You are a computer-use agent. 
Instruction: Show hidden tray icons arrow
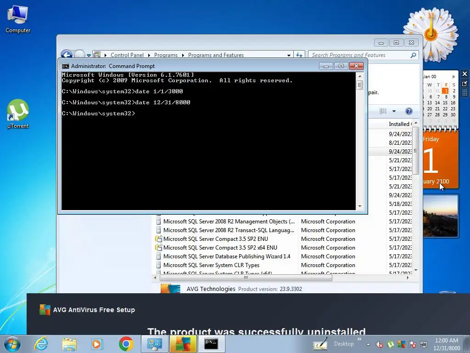pos(369,345)
